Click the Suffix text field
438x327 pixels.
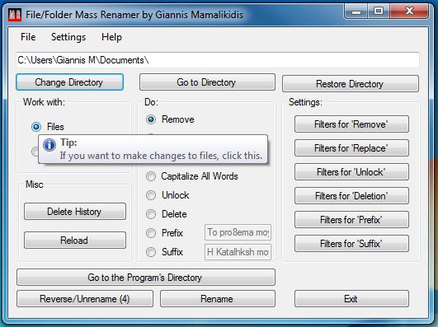coord(238,252)
